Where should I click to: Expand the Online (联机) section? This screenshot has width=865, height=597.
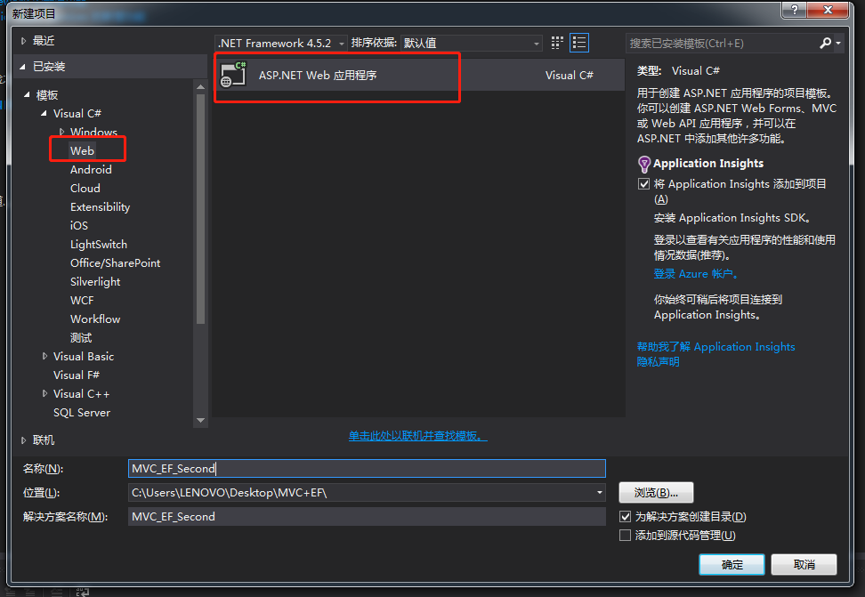23,440
